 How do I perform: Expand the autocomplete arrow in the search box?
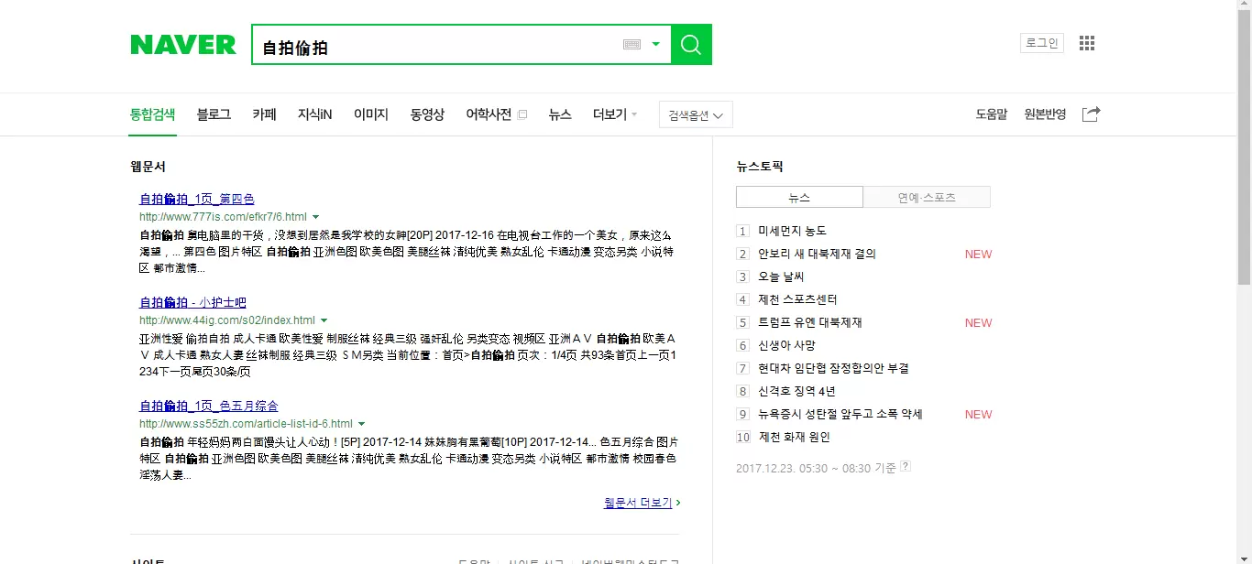tap(655, 44)
